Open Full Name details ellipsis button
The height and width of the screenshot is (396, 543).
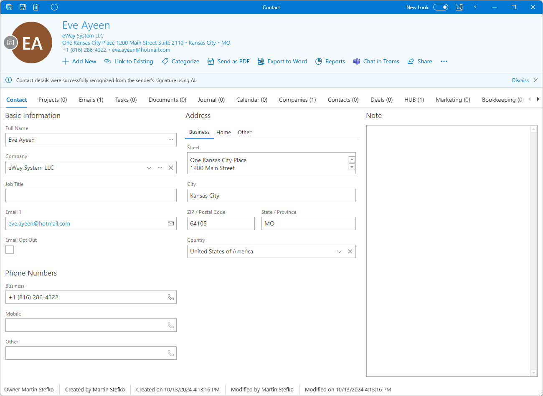click(x=171, y=140)
